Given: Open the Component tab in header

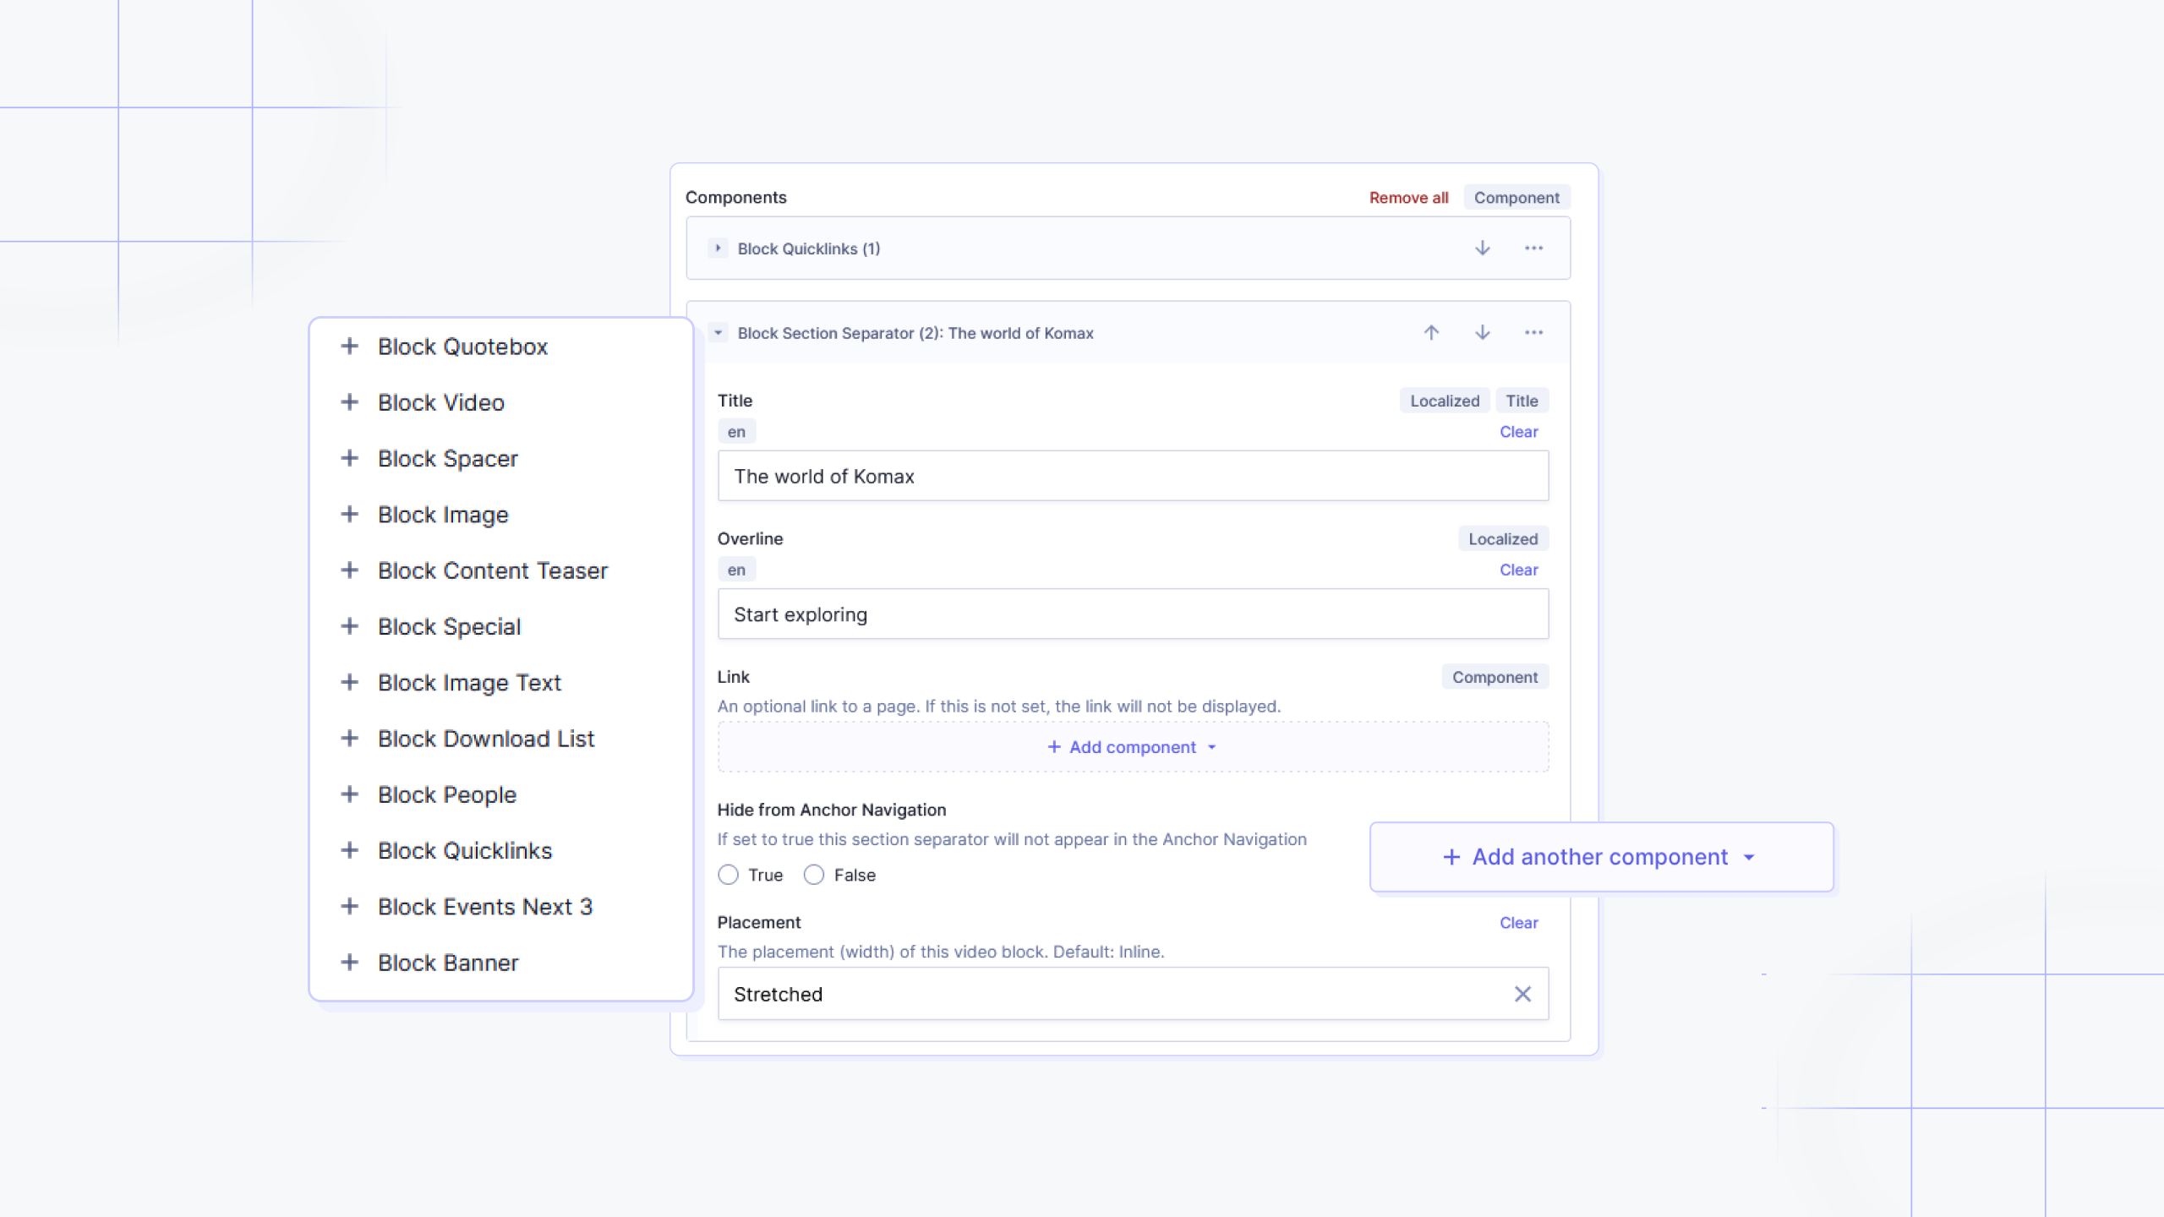Looking at the screenshot, I should pyautogui.click(x=1516, y=196).
